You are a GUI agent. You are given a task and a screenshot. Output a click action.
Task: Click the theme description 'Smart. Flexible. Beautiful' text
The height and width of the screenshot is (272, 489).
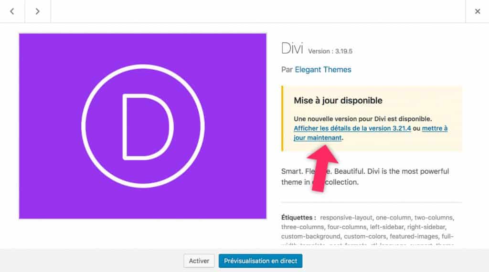[365, 177]
